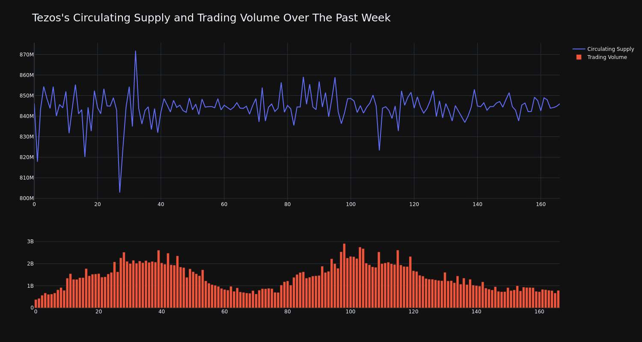
Task: Click the 870M y-axis label
Action: tap(27, 55)
